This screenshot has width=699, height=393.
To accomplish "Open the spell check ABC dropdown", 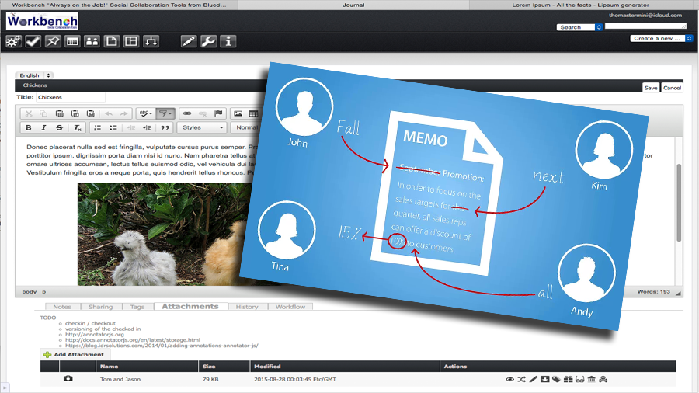I will point(146,113).
